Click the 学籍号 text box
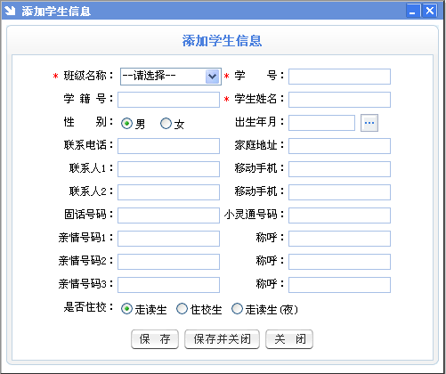Image resolution: width=446 pixels, height=374 pixels. coord(168,100)
